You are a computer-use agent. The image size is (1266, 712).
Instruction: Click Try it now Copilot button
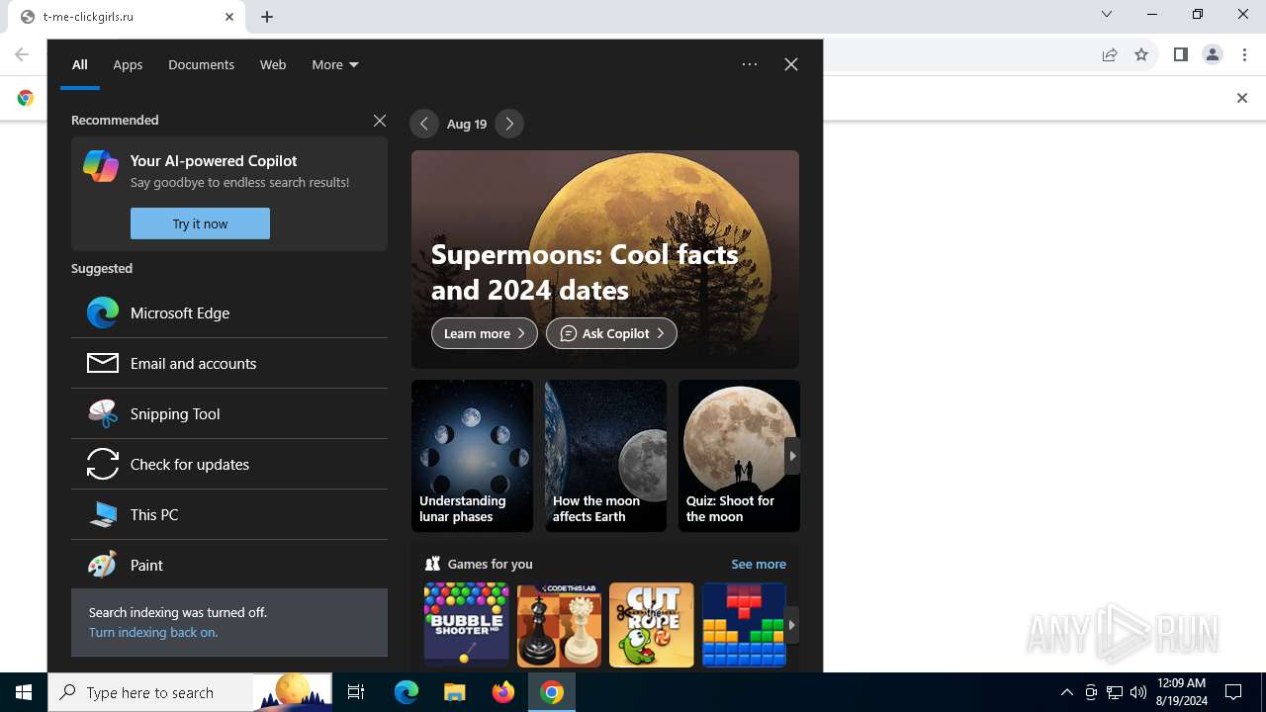pyautogui.click(x=200, y=223)
